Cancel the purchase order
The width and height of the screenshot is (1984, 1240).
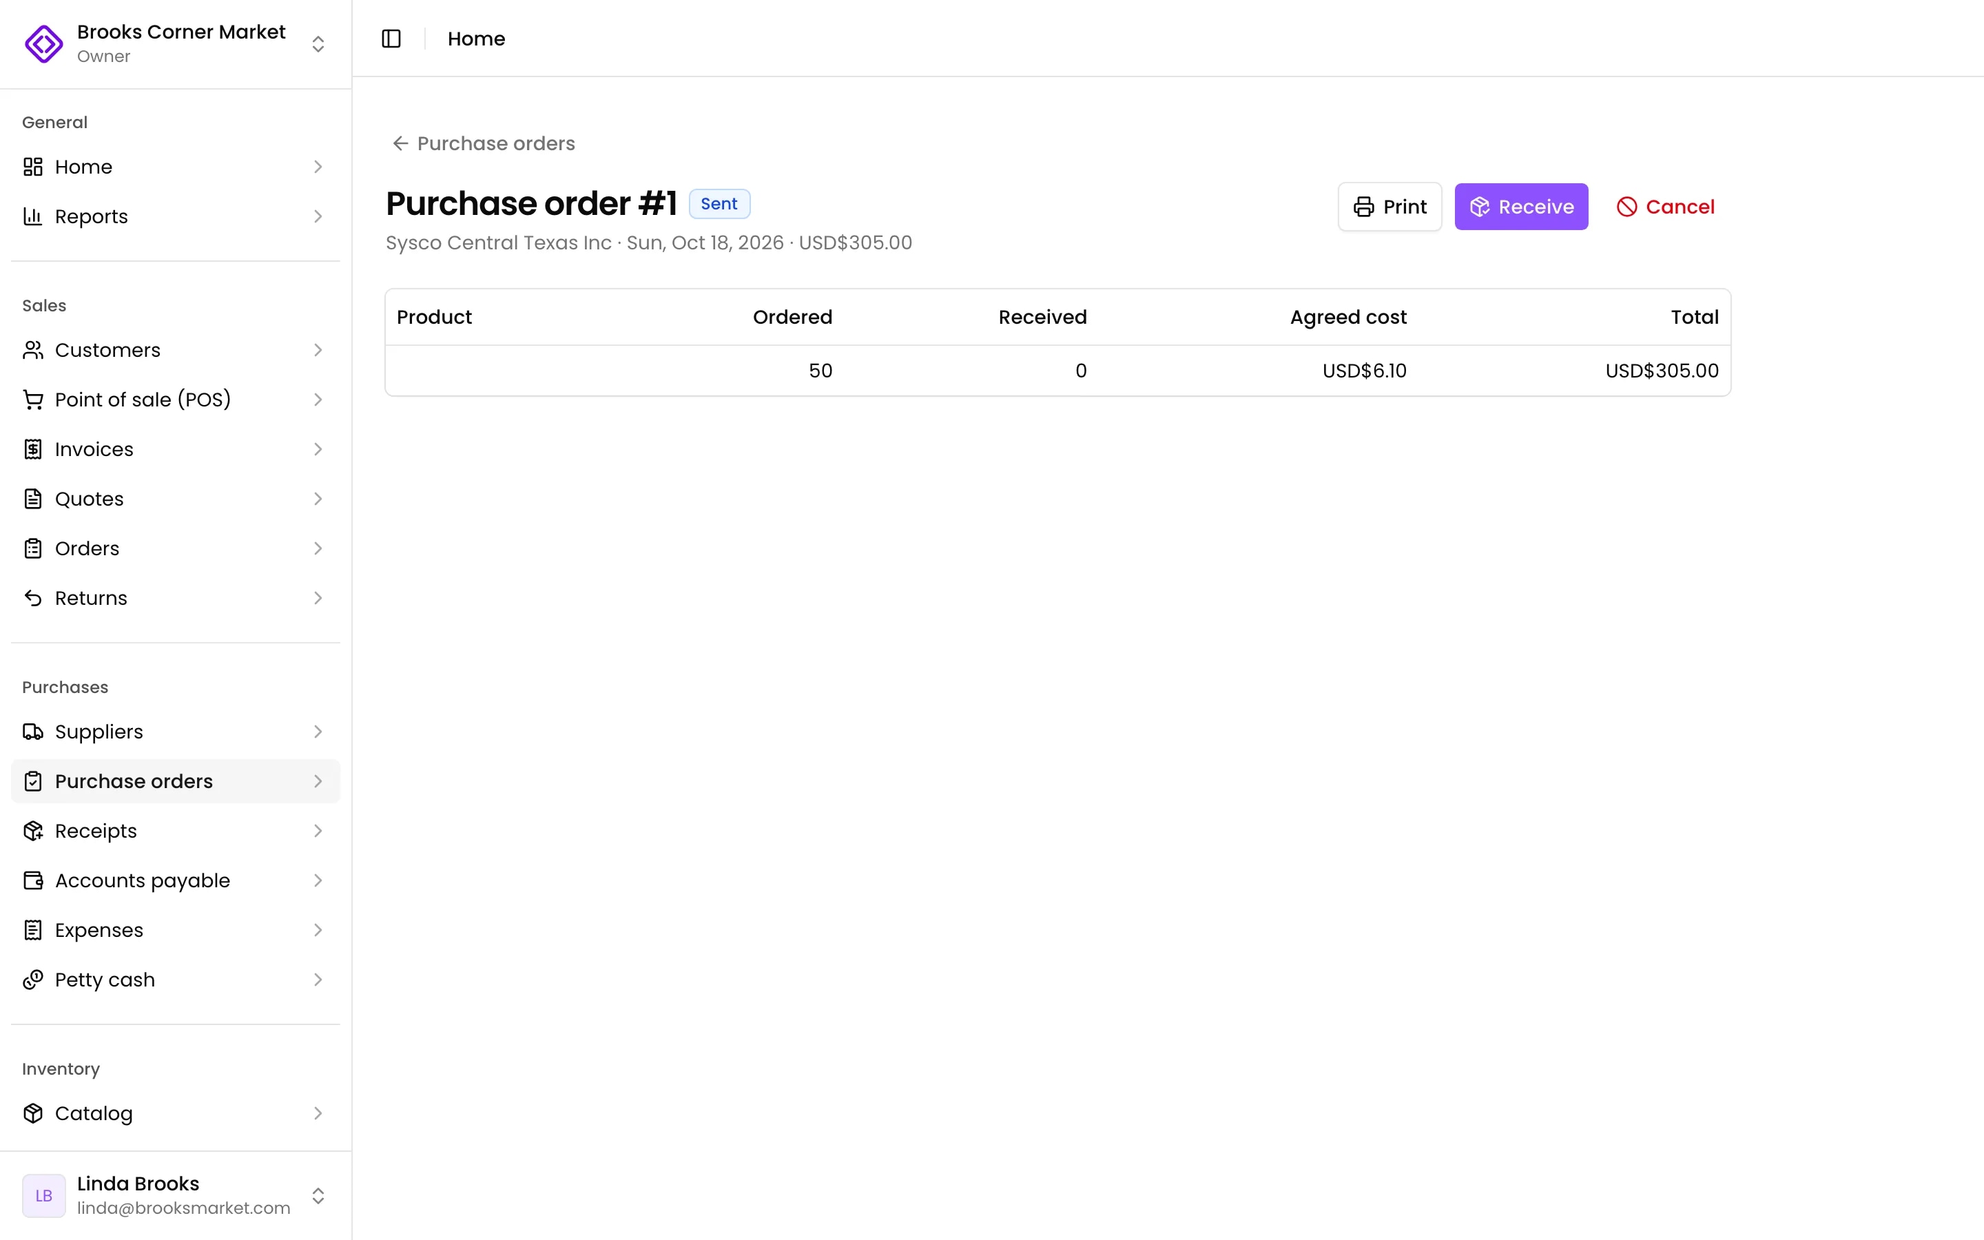point(1665,207)
